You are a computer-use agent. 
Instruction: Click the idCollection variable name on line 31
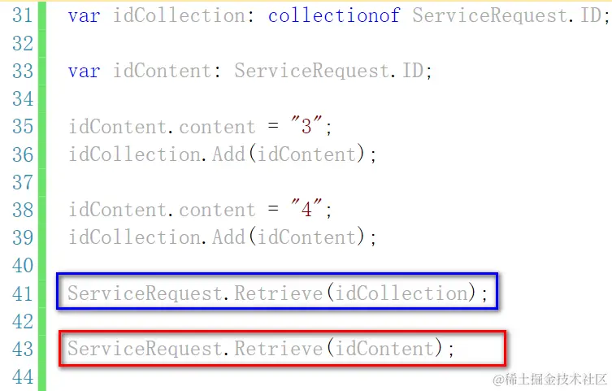180,15
